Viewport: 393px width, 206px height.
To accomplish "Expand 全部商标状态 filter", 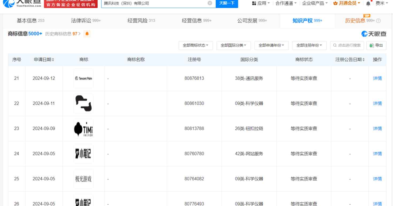I will click(196, 45).
